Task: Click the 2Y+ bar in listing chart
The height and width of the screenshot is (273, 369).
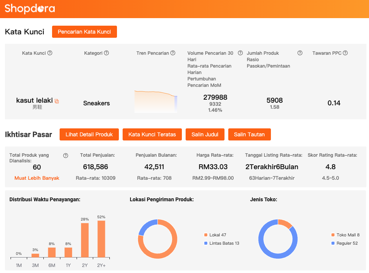Action: (101, 239)
